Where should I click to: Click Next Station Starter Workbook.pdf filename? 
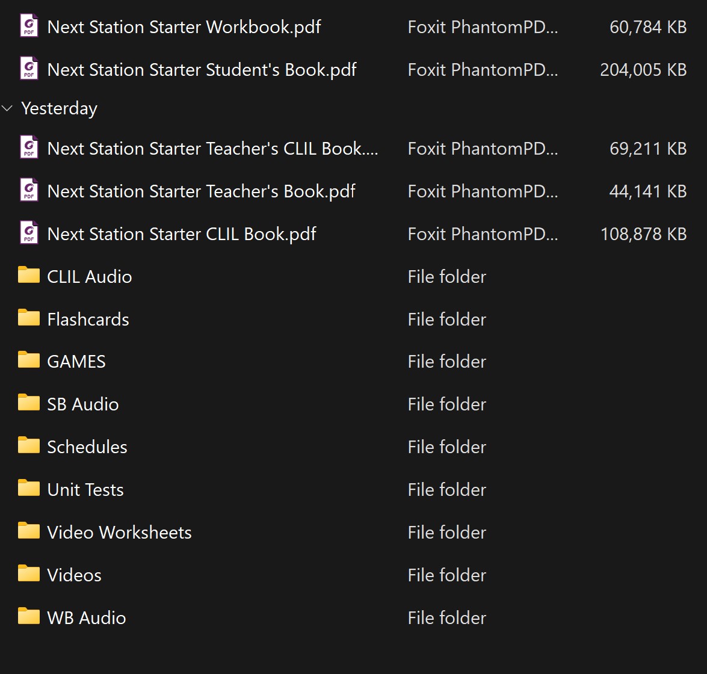184,27
